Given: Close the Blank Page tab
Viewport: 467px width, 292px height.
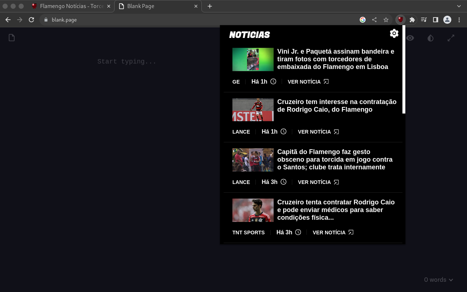Looking at the screenshot, I should point(196,6).
